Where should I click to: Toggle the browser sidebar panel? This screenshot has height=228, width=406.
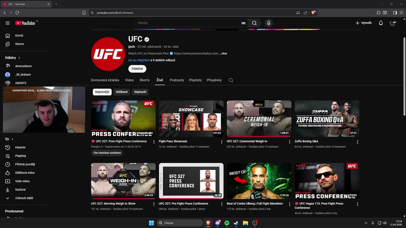click(x=395, y=13)
